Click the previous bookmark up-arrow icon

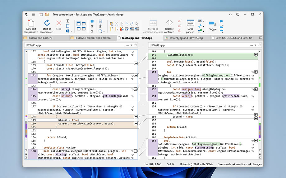[221, 26]
